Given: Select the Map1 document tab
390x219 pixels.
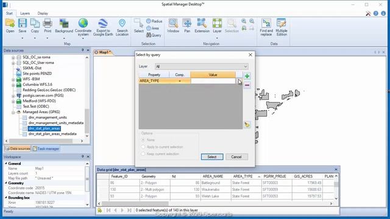Looking at the screenshot, I should click(x=104, y=52).
